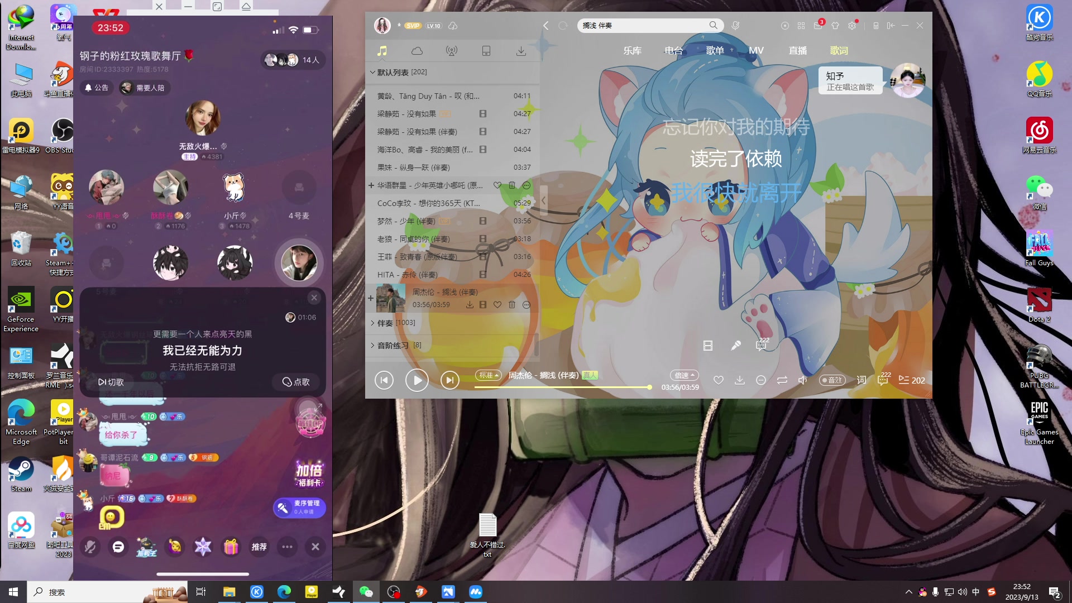Click 切歌 to skip song in room
Image resolution: width=1072 pixels, height=603 pixels.
click(111, 382)
